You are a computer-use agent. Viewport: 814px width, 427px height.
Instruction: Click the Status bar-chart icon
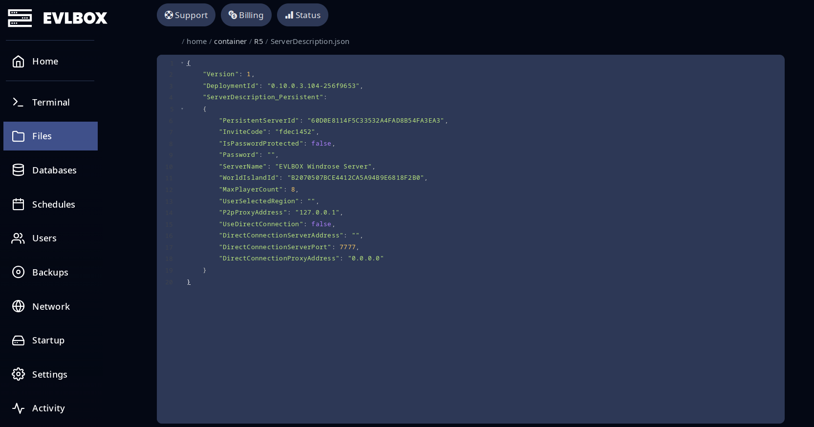[289, 15]
